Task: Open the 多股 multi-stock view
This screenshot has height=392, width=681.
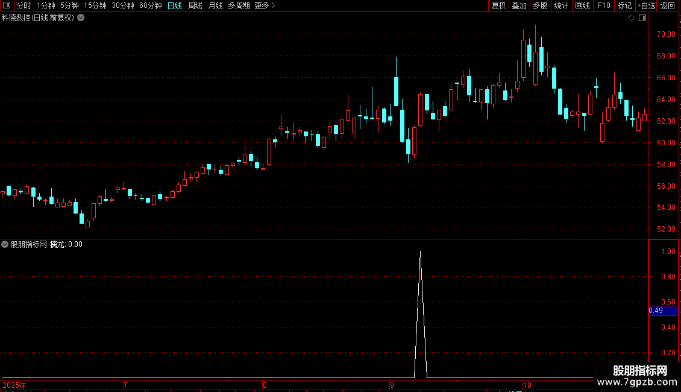Action: coord(540,5)
